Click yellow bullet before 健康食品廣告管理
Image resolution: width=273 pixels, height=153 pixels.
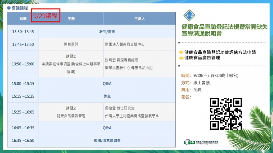pos(181,58)
